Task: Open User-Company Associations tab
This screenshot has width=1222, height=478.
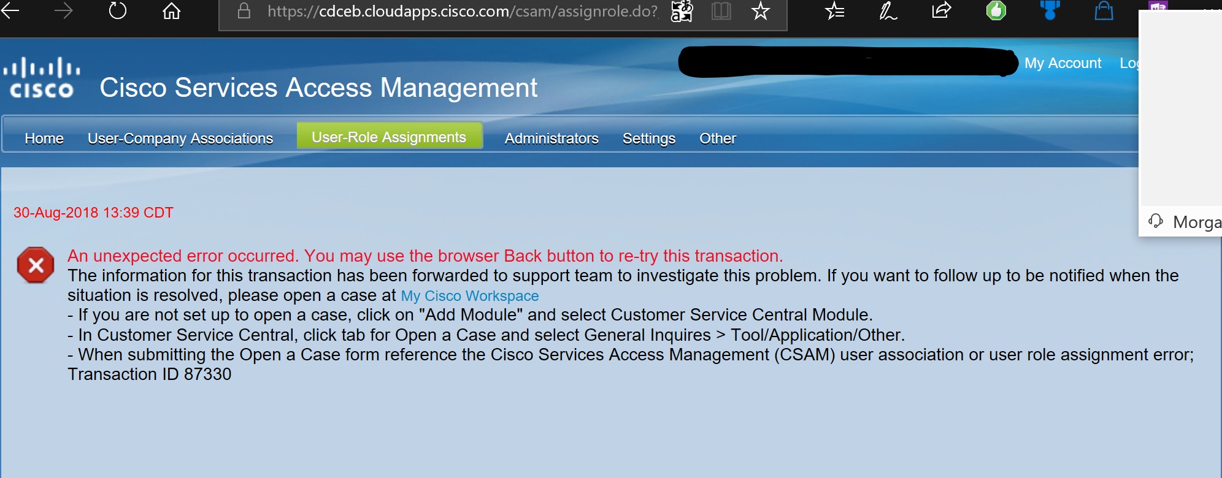Action: [x=180, y=138]
